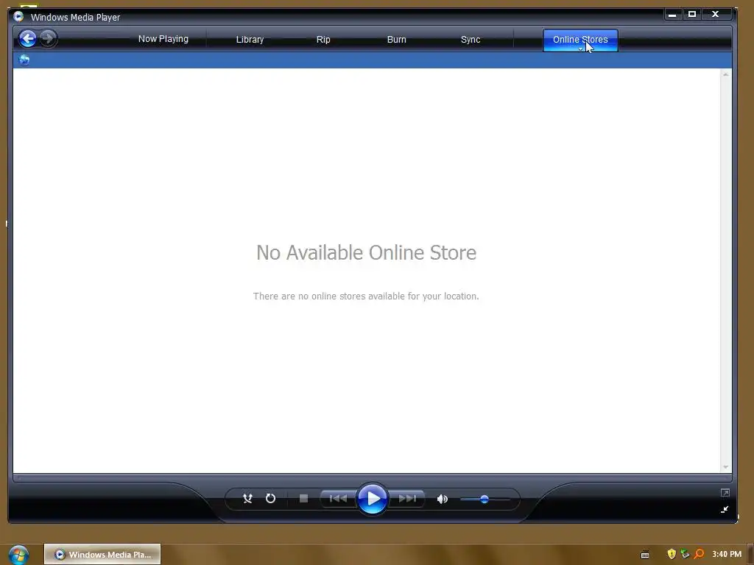This screenshot has height=565, width=754.
Task: Open the keyboard icon in system tray
Action: tap(645, 555)
